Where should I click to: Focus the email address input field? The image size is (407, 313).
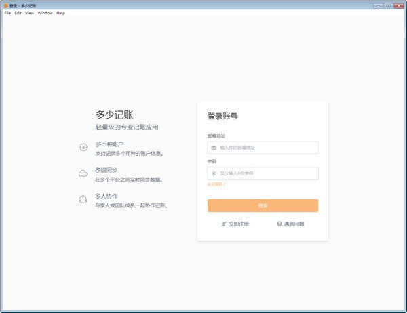(x=266, y=148)
